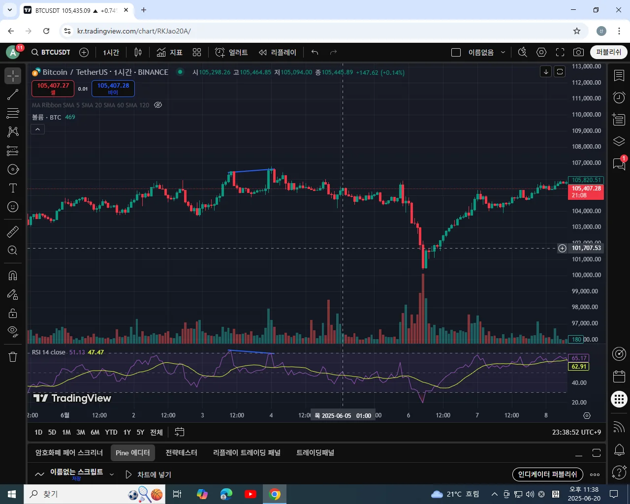The width and height of the screenshot is (630, 504).
Task: Select the trend line drawing tool
Action: [13, 94]
